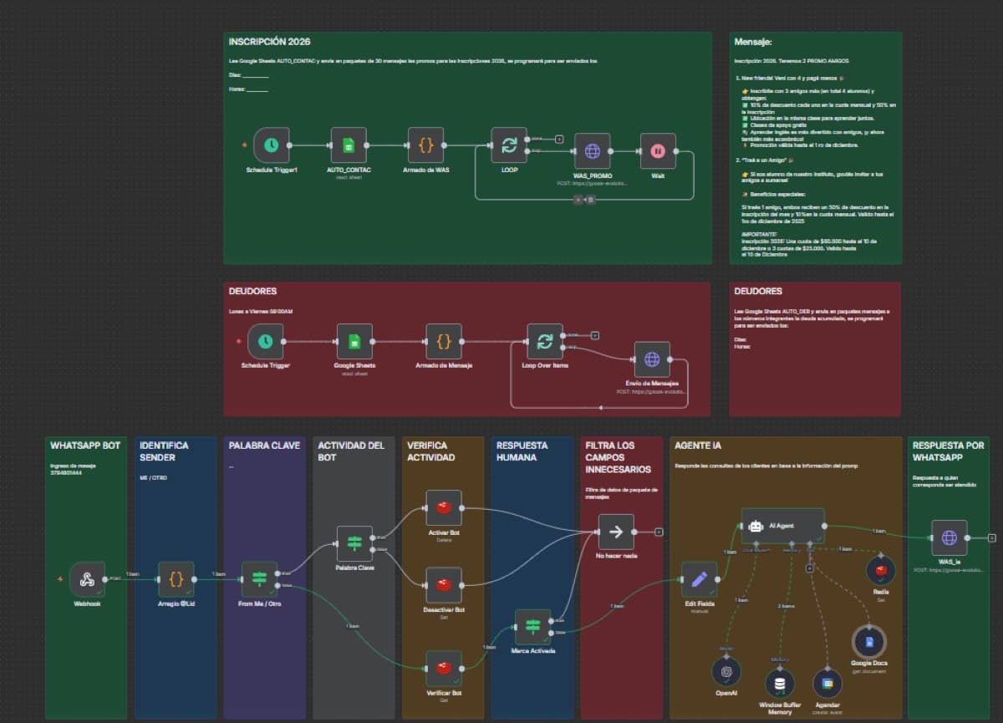1003x723 pixels.
Task: Click the Activar Bot Redis node
Action: pyautogui.click(x=444, y=507)
